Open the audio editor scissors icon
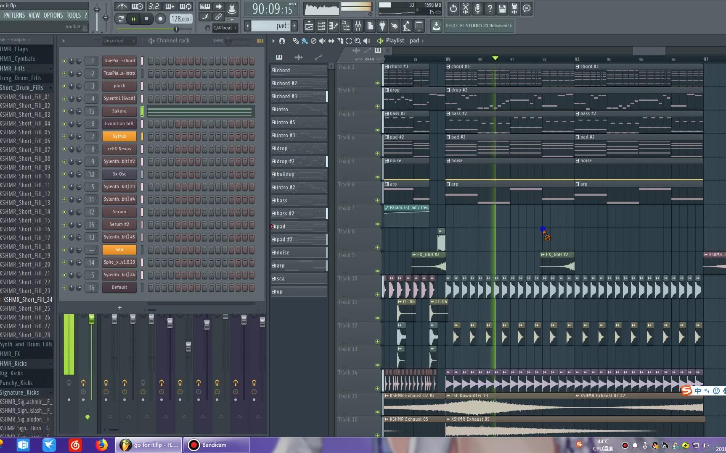726x453 pixels. [x=465, y=8]
